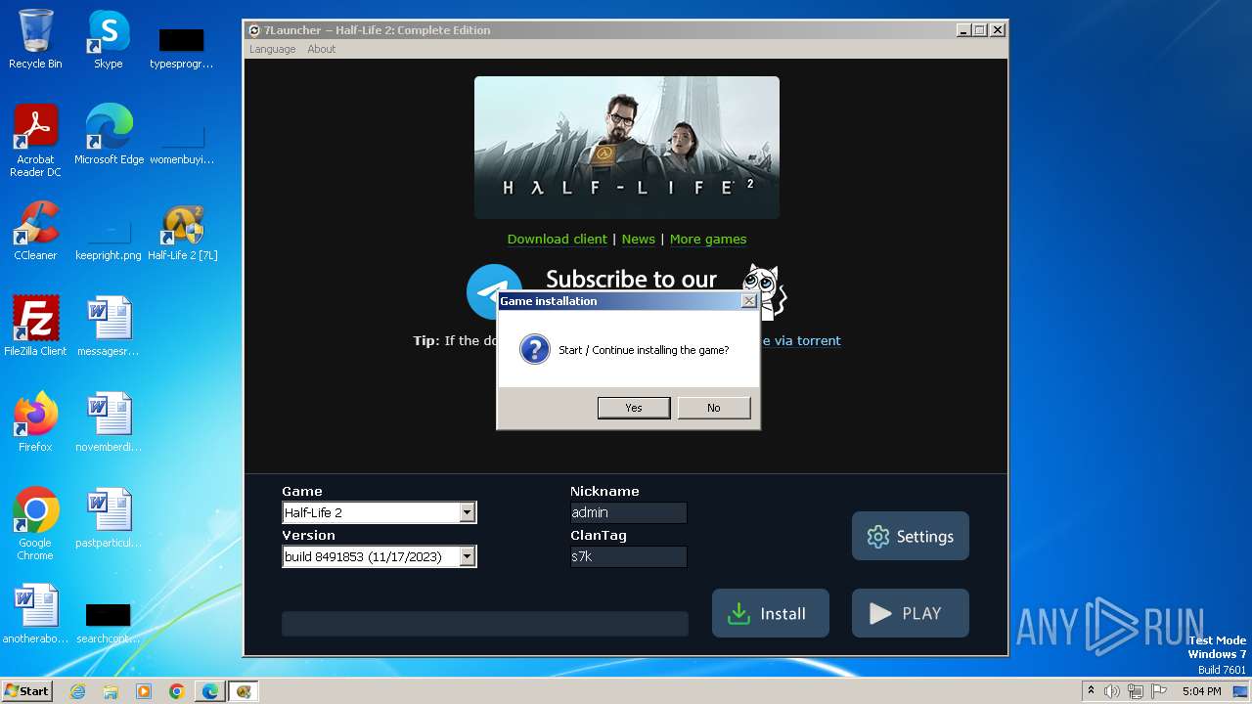The width and height of the screenshot is (1252, 704).
Task: Close the Game installation dialog
Action: tap(749, 301)
